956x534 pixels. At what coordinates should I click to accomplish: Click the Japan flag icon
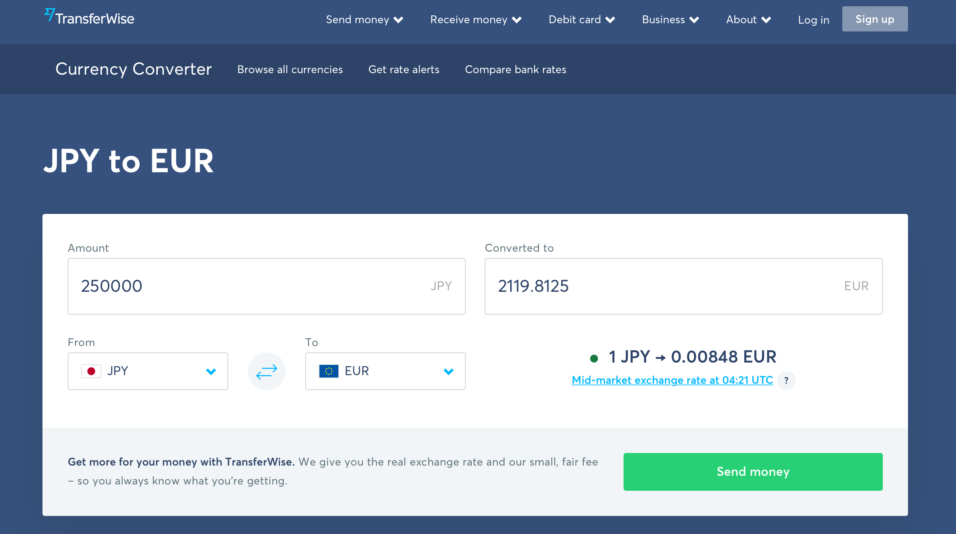click(x=91, y=371)
